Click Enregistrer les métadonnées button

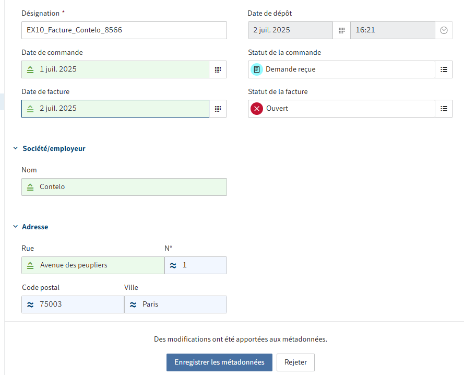coord(219,362)
